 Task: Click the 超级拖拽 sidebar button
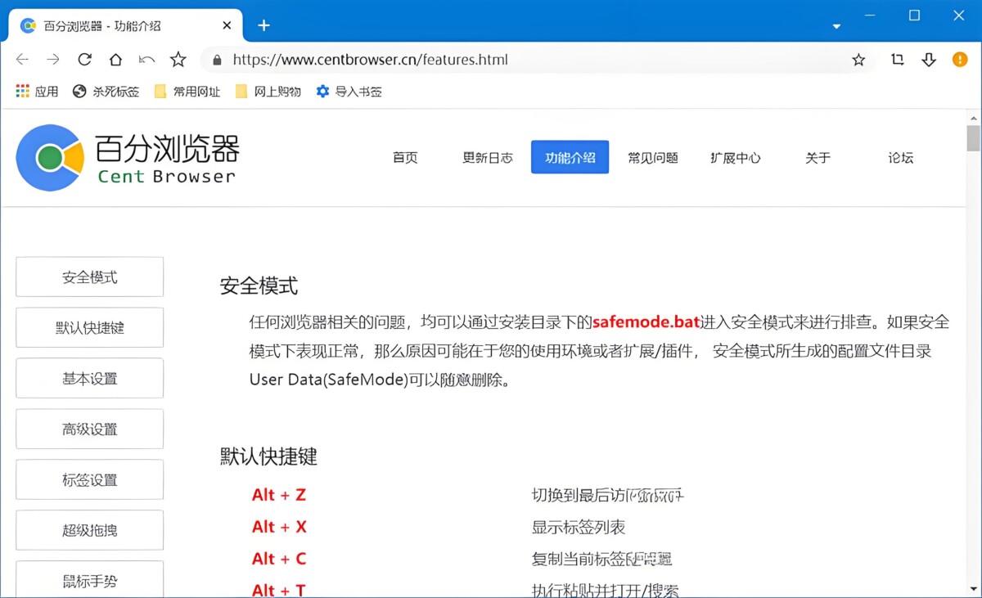point(90,531)
